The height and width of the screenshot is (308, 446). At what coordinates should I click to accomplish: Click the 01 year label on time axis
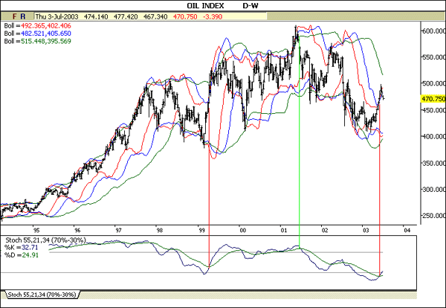click(x=284, y=230)
